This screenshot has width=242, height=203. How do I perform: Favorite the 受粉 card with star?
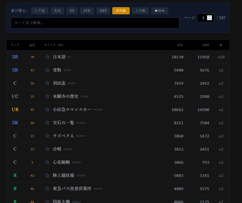tap(47, 70)
